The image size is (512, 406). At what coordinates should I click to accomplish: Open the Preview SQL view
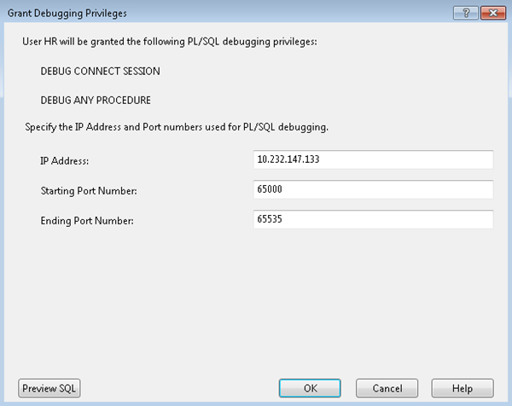49,388
